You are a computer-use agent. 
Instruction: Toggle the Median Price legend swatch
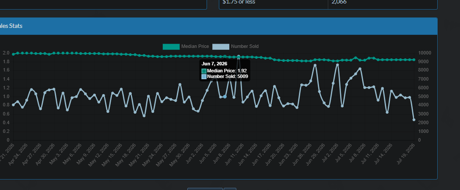171,47
